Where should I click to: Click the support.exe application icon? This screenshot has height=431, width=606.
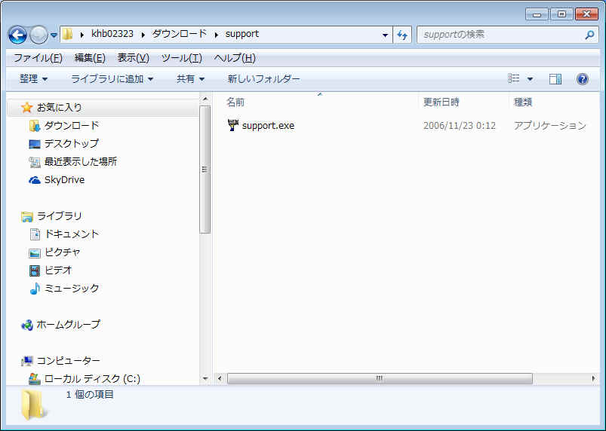tap(233, 125)
